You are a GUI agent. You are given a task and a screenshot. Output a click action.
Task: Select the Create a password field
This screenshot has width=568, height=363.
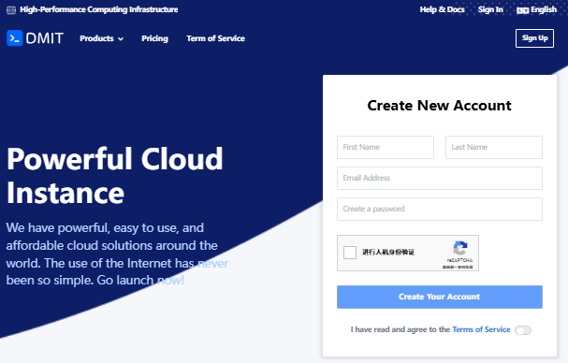[x=440, y=209]
